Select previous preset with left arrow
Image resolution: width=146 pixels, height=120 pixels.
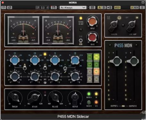tap(58, 7)
